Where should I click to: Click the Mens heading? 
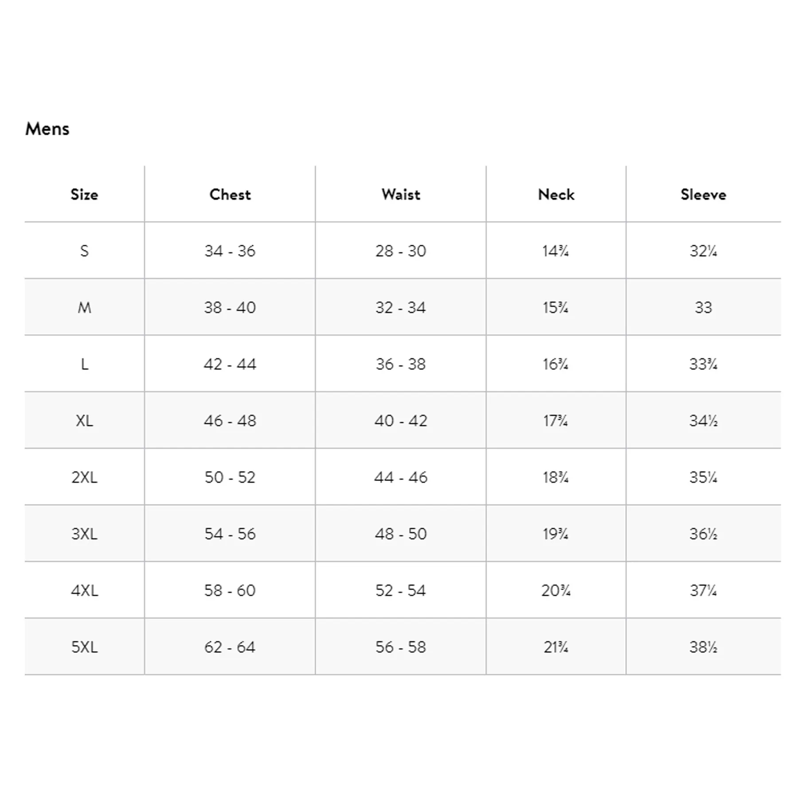47,129
